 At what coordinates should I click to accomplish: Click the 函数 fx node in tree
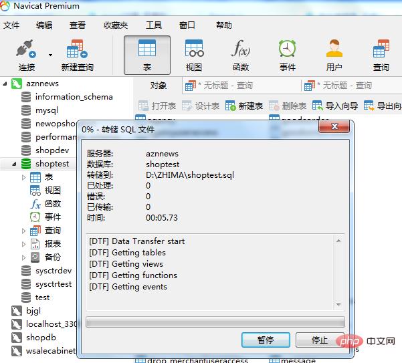[45, 204]
